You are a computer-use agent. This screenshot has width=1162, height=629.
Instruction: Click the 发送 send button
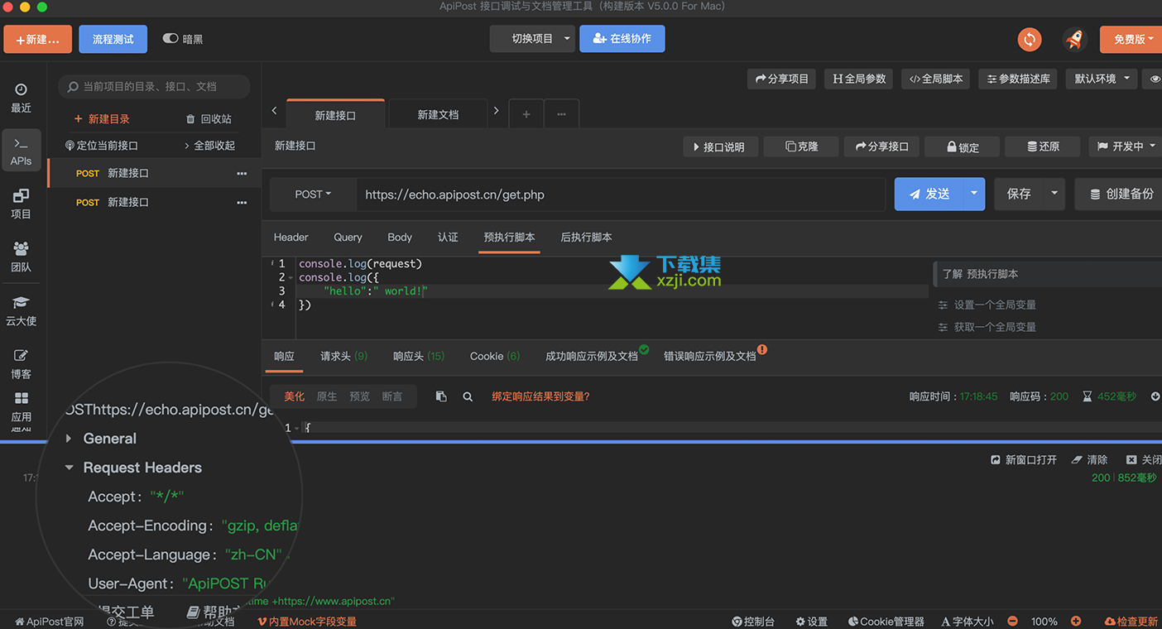[929, 194]
